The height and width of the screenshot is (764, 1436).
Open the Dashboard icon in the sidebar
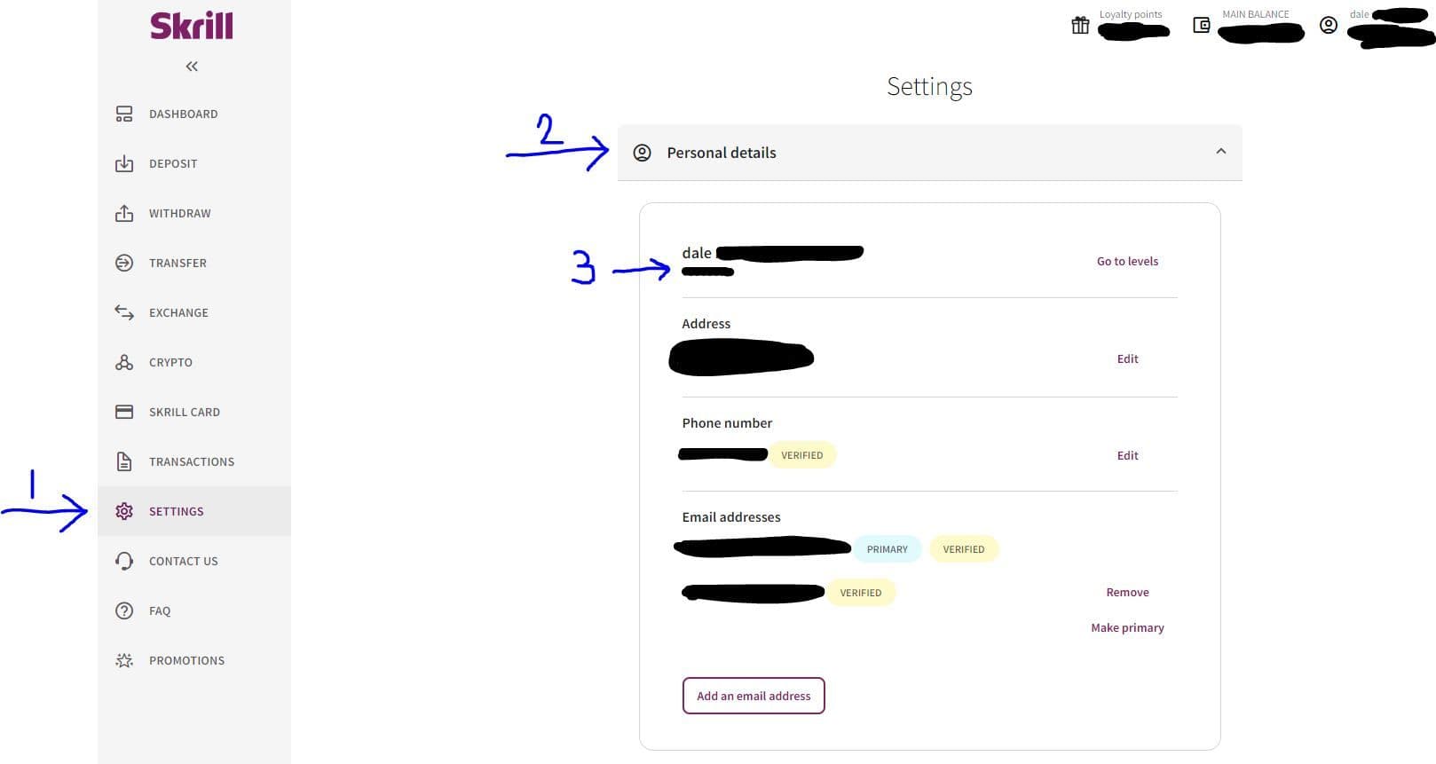124,114
